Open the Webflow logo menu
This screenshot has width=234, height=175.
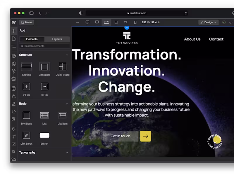(14, 22)
